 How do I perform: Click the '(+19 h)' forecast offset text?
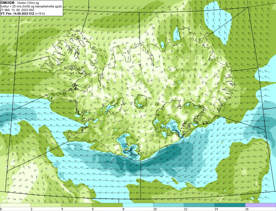[x=40, y=14]
